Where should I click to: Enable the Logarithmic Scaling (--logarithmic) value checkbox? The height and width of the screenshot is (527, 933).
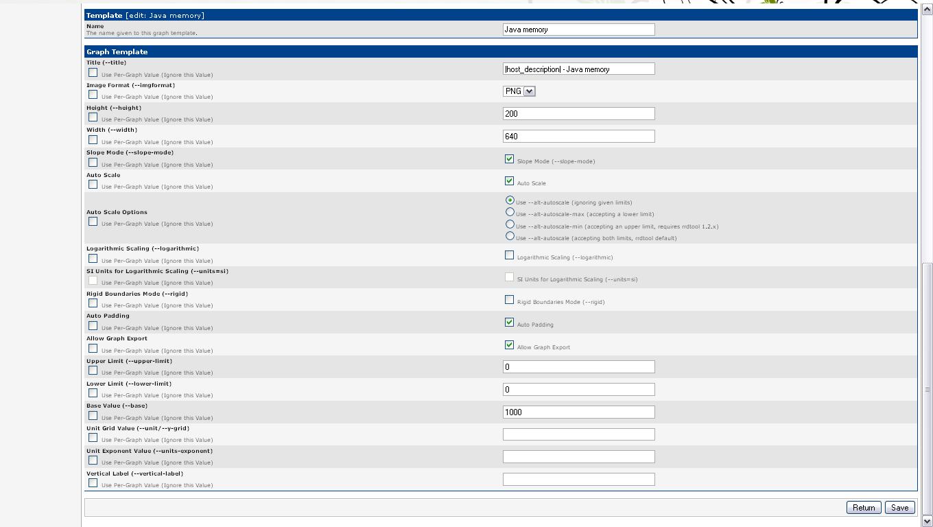(x=509, y=255)
